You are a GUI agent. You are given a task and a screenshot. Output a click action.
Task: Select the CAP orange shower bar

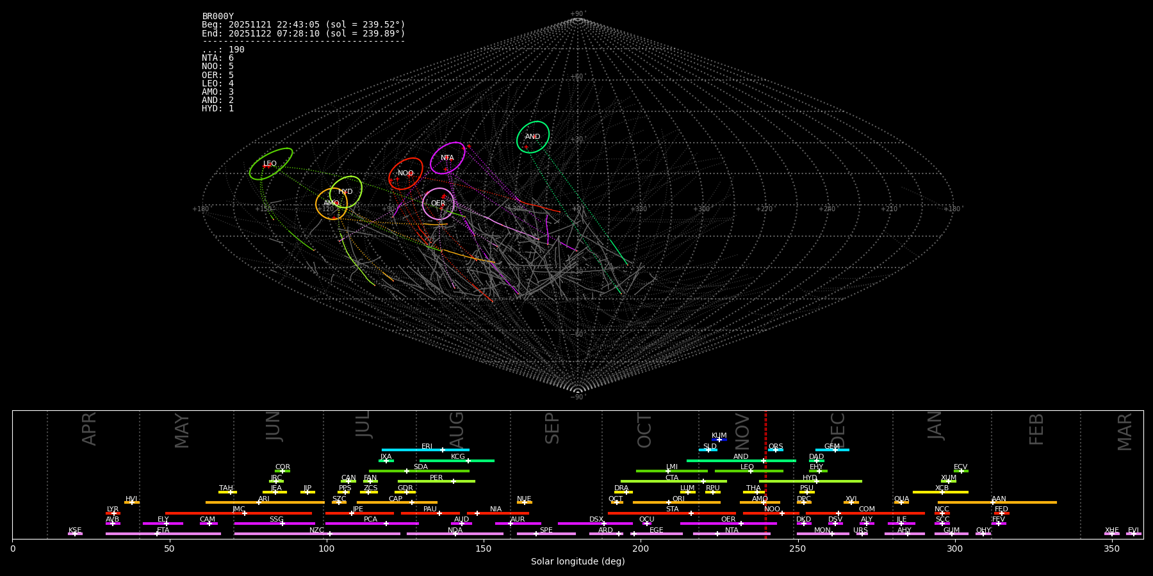coord(397,502)
